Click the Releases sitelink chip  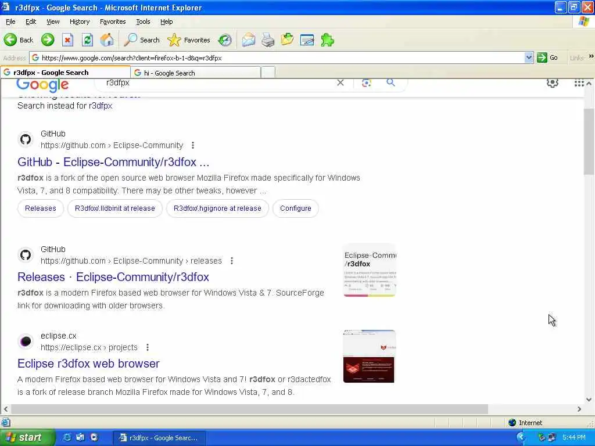pyautogui.click(x=41, y=208)
